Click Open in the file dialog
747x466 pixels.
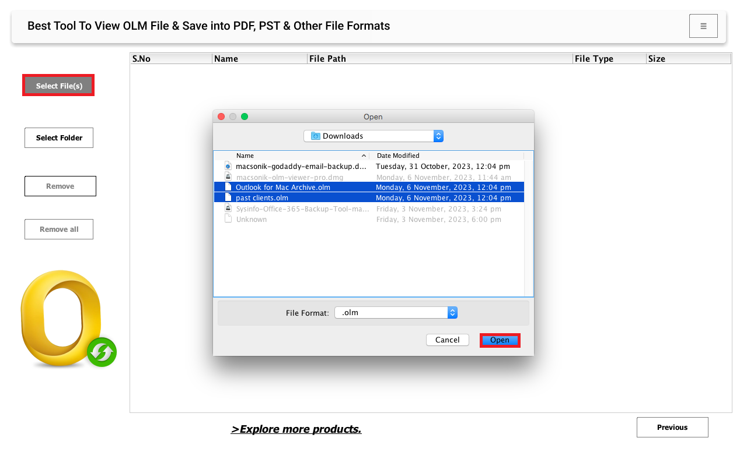coord(500,340)
